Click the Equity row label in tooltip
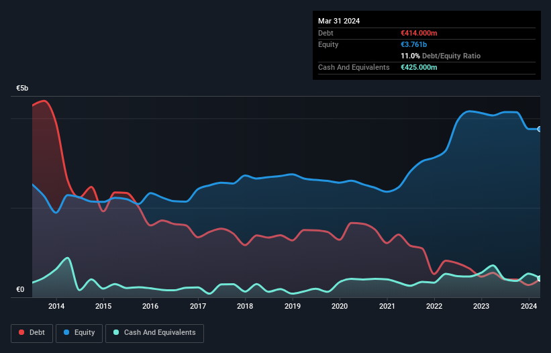Screen dimensions: 551x353 [328, 44]
